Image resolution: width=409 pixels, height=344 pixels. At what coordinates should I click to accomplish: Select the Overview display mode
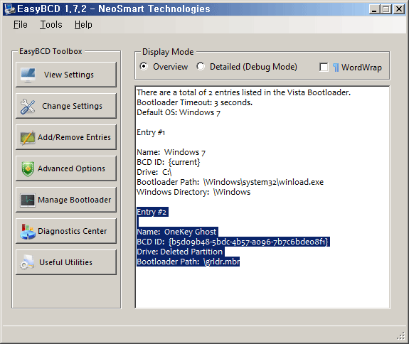tap(144, 67)
